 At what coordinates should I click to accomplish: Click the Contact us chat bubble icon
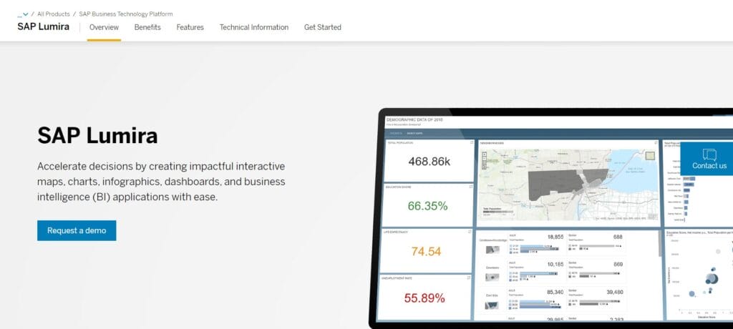click(709, 154)
